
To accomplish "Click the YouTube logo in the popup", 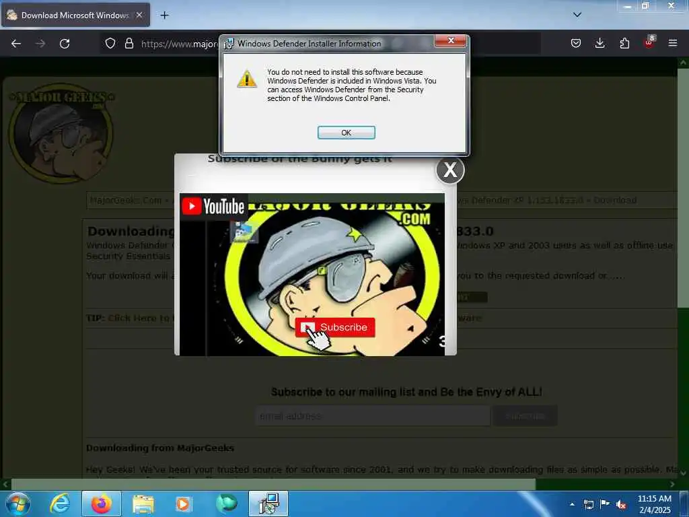I will pyautogui.click(x=213, y=206).
